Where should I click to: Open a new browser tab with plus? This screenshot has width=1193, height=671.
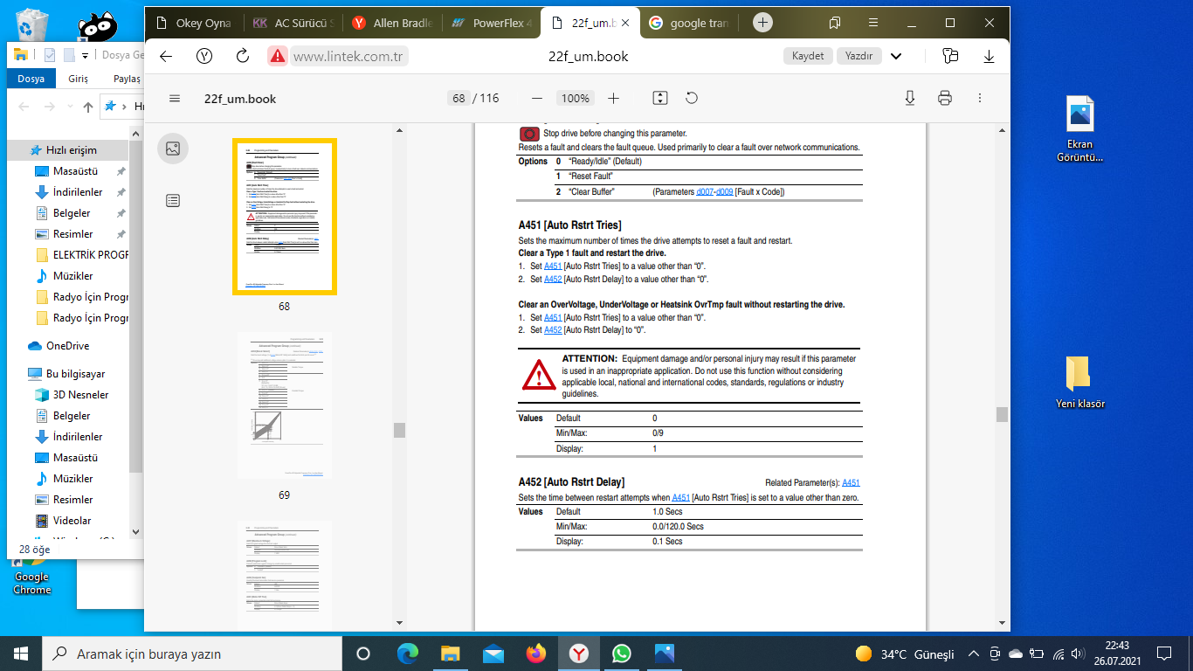point(762,23)
